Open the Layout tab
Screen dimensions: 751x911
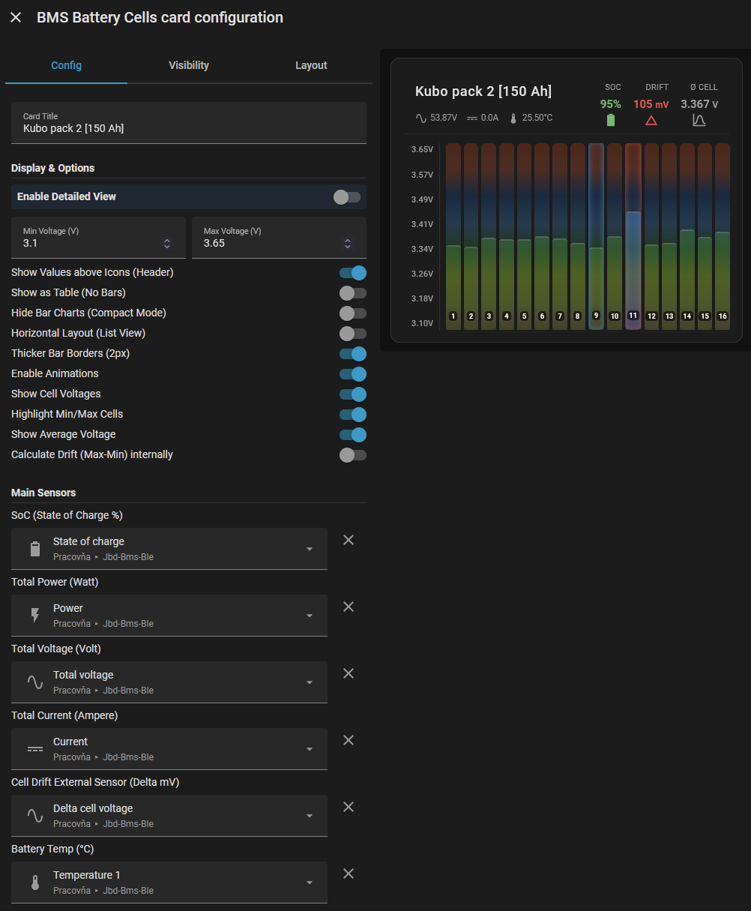point(311,65)
